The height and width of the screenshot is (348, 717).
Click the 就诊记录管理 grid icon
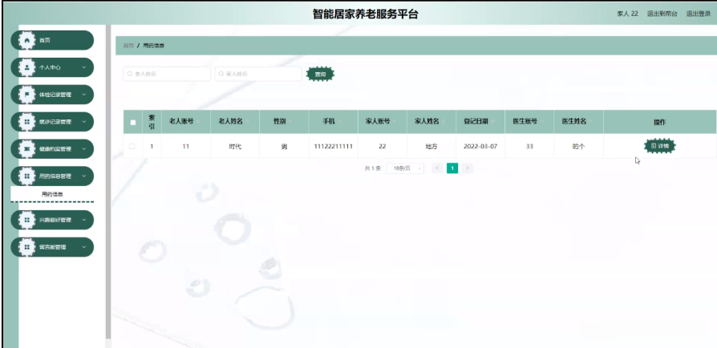point(27,122)
